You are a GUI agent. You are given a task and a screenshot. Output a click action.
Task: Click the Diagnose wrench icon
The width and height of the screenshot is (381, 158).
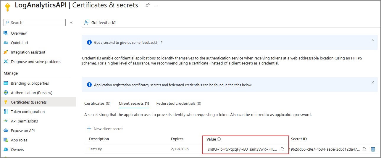(x=6, y=62)
